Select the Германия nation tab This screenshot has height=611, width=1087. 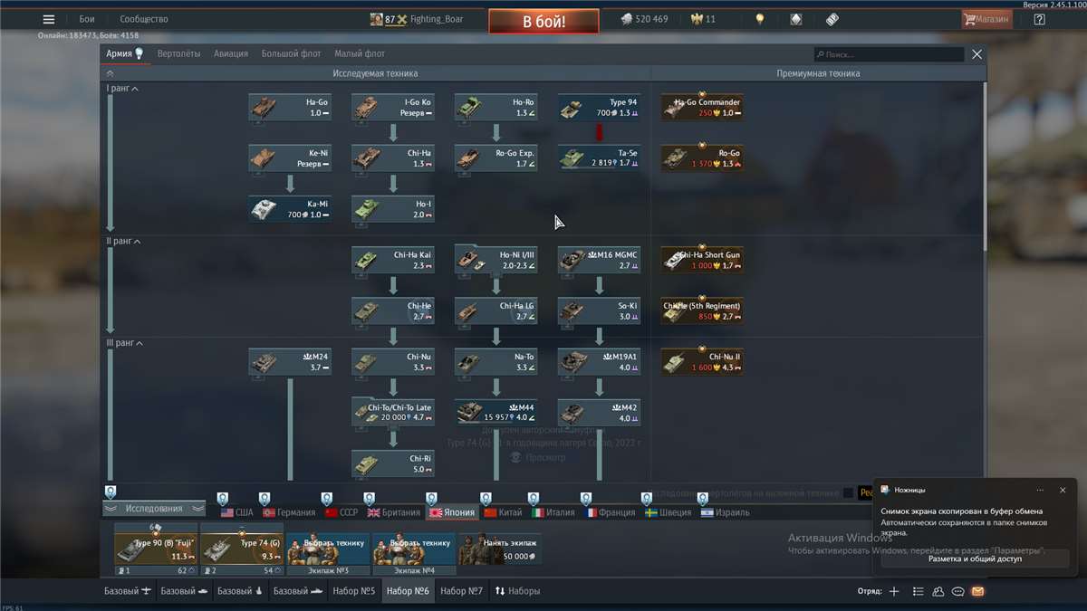(289, 512)
